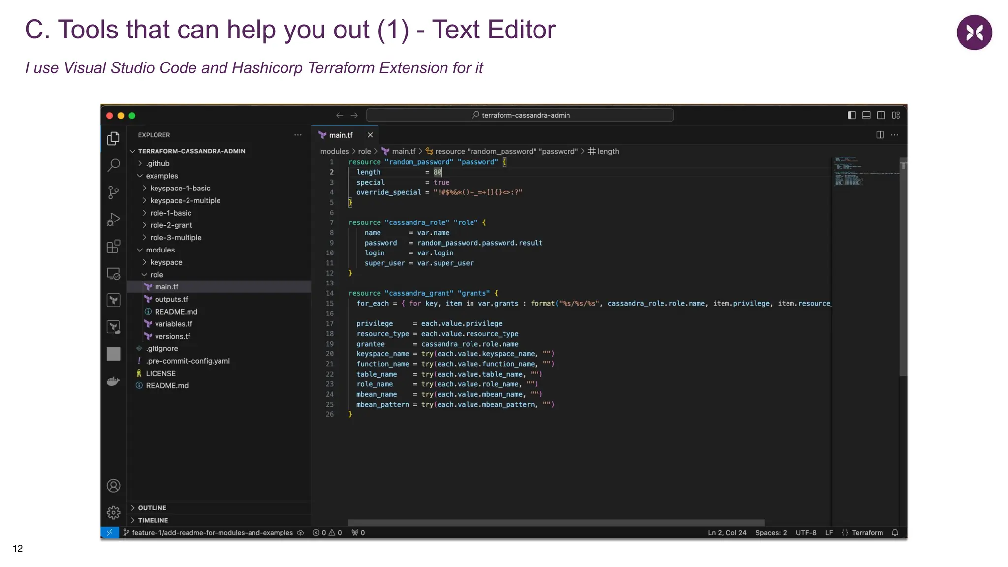Toggle the secondary side bar visibility
Screen dimensions: 1008x567
pyautogui.click(x=881, y=115)
